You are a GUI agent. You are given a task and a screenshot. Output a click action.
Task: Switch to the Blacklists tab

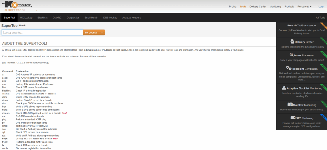pos(42,18)
